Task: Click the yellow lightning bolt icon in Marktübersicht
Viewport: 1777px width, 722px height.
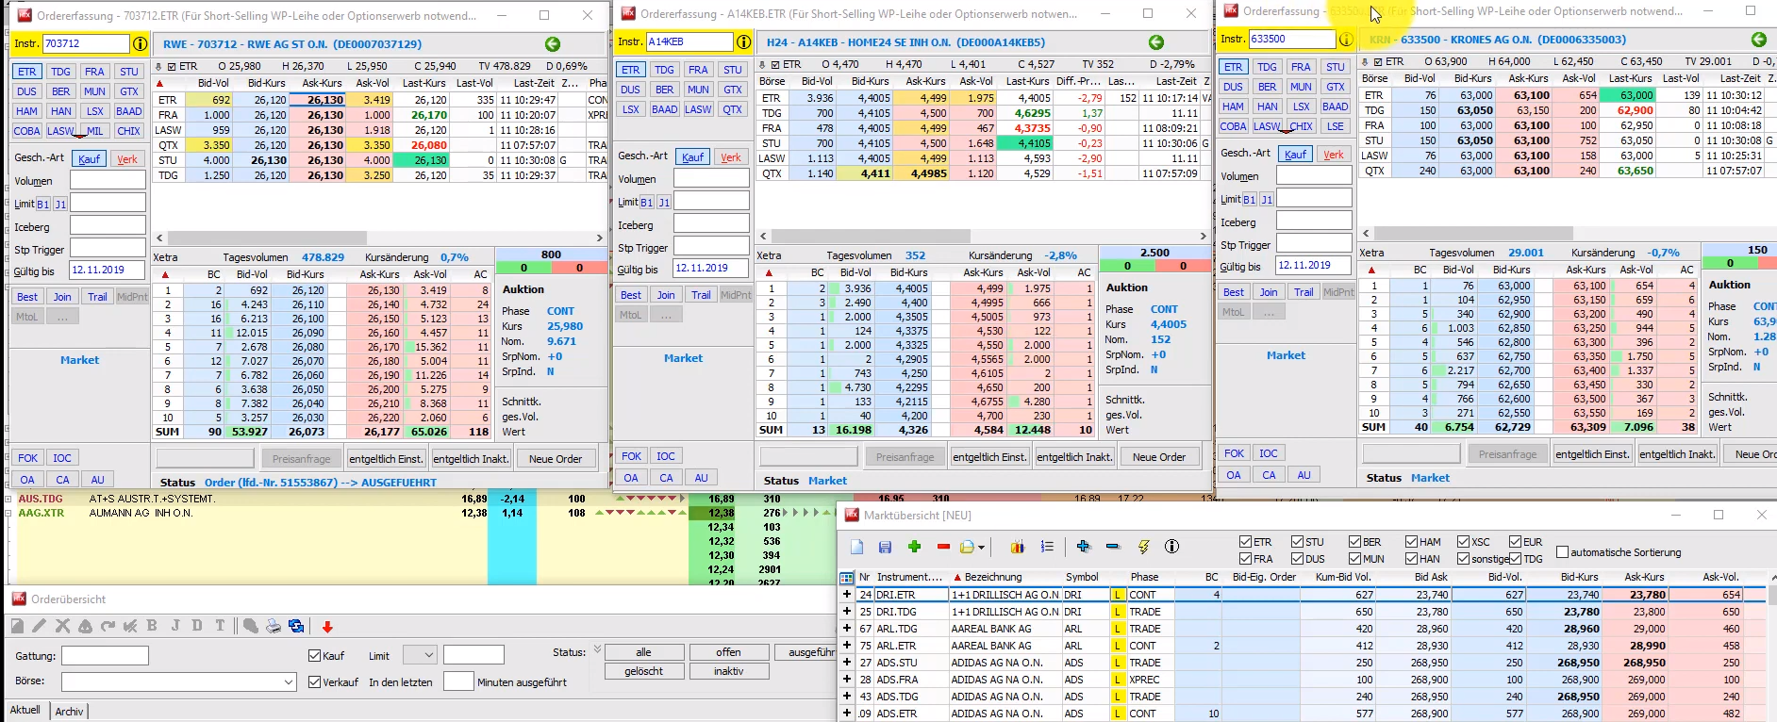Action: [1143, 547]
